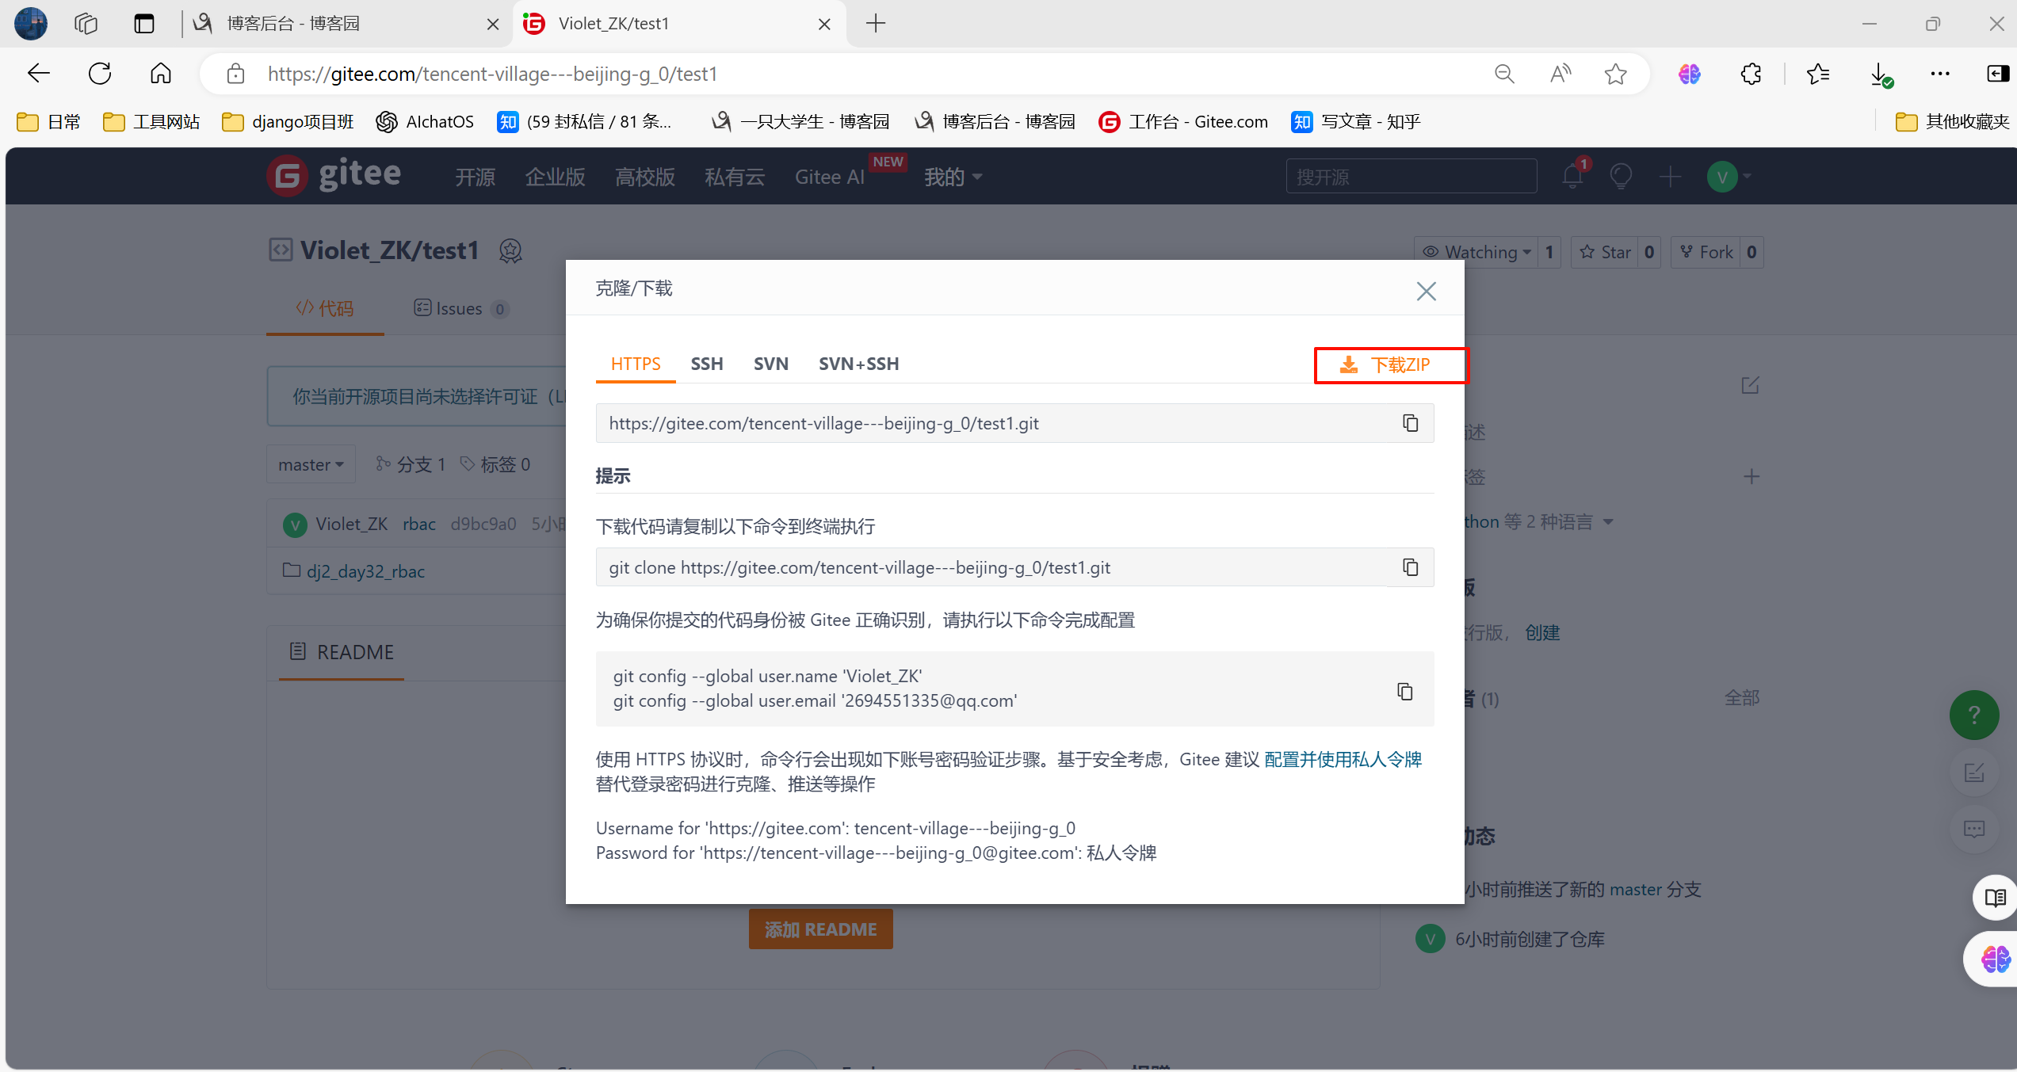Switch to the SSH tab
Screen dimensions: 2017x1072
(706, 364)
